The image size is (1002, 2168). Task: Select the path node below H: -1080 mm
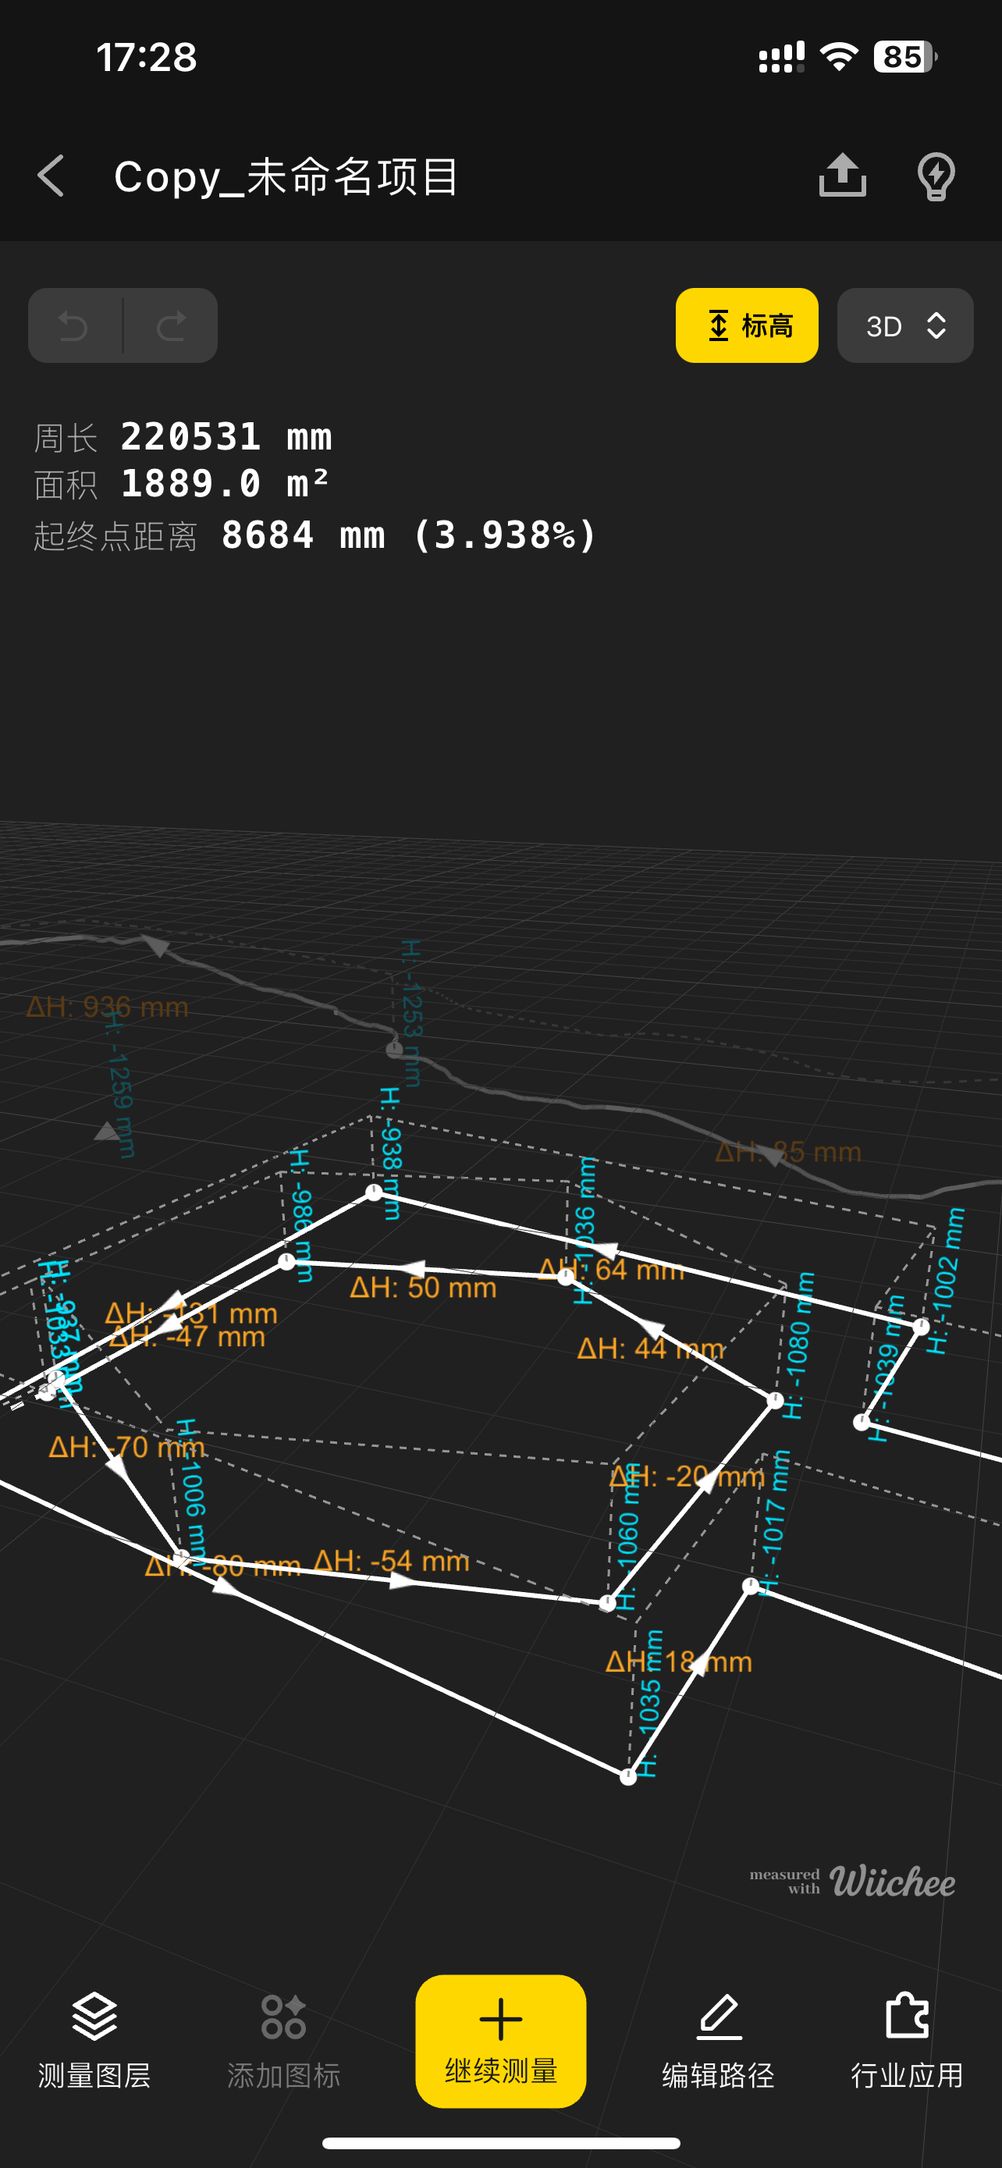tap(775, 1400)
